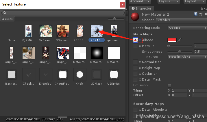This screenshot has width=207, height=122.
Task: Open material settings gear menu
Action: point(206,14)
